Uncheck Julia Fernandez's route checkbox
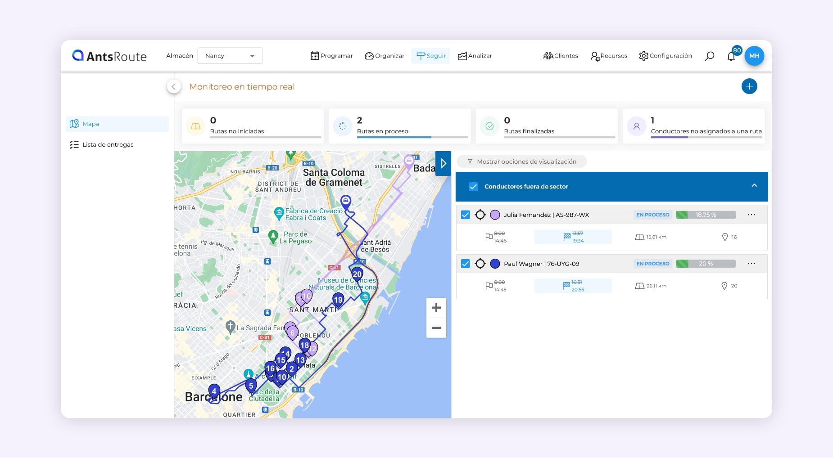The height and width of the screenshot is (458, 833). 466,215
